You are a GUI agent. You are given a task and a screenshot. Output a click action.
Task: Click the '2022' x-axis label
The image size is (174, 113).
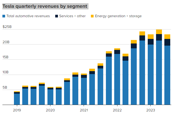pyautogui.click(x=117, y=110)
